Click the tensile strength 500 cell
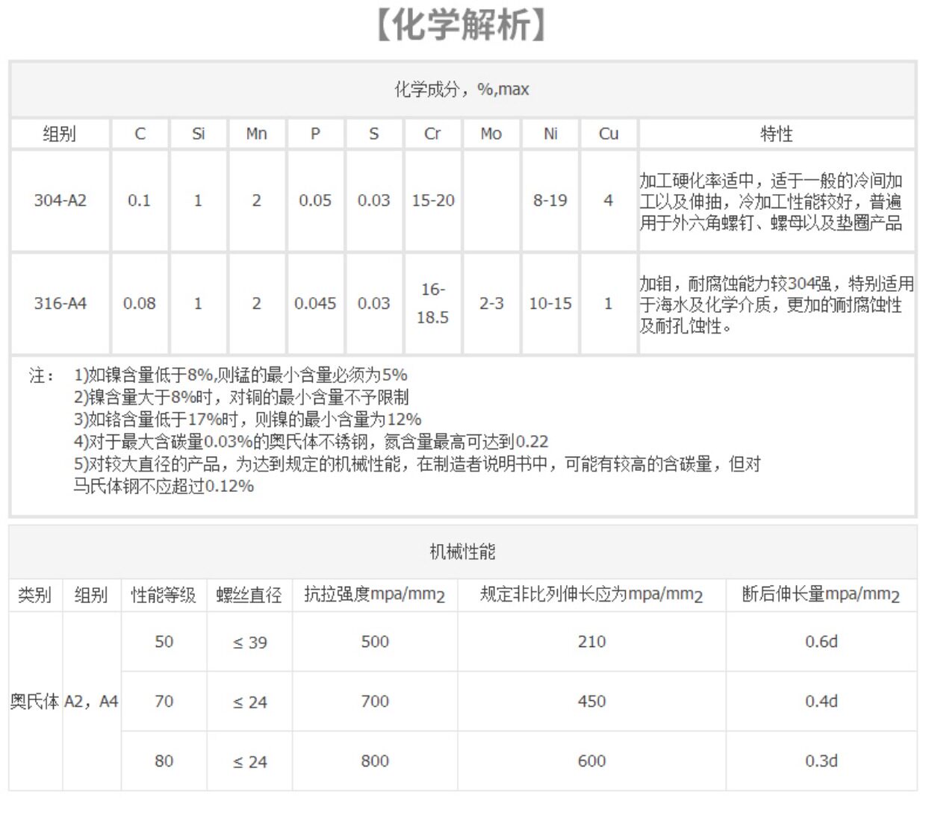Image resolution: width=926 pixels, height=824 pixels. click(x=375, y=642)
